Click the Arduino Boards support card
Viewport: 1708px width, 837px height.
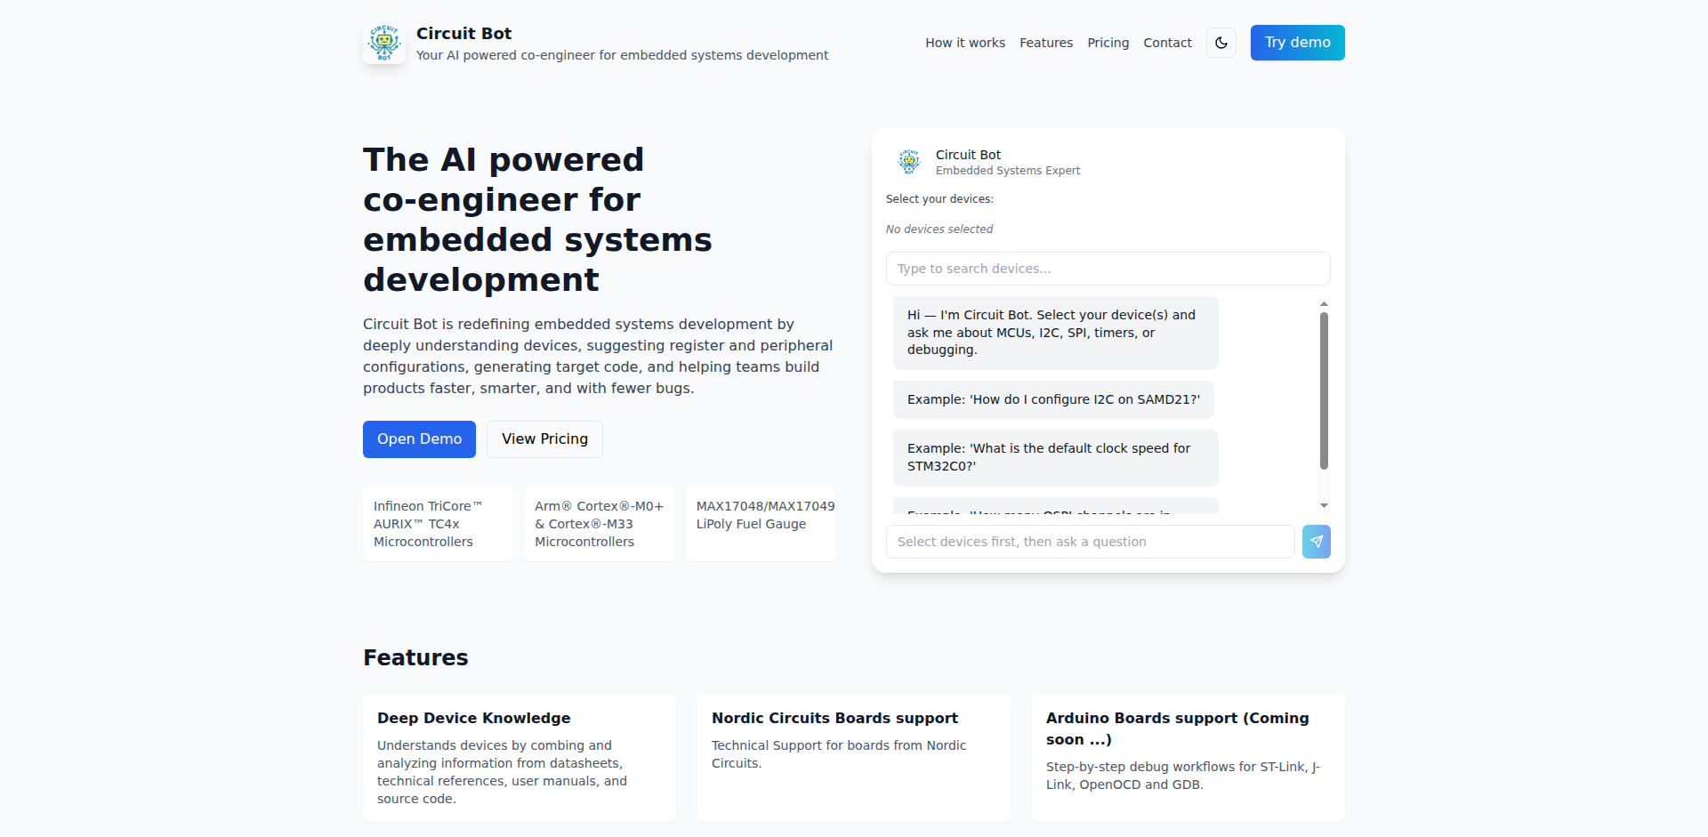1188,758
